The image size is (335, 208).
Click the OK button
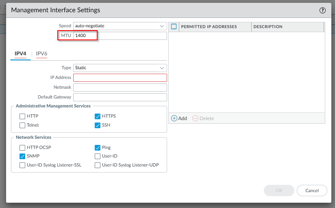coord(279,190)
